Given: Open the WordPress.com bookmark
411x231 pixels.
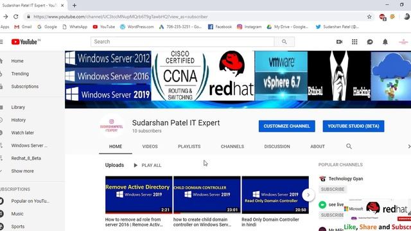Looking at the screenshot, I should pos(137,27).
